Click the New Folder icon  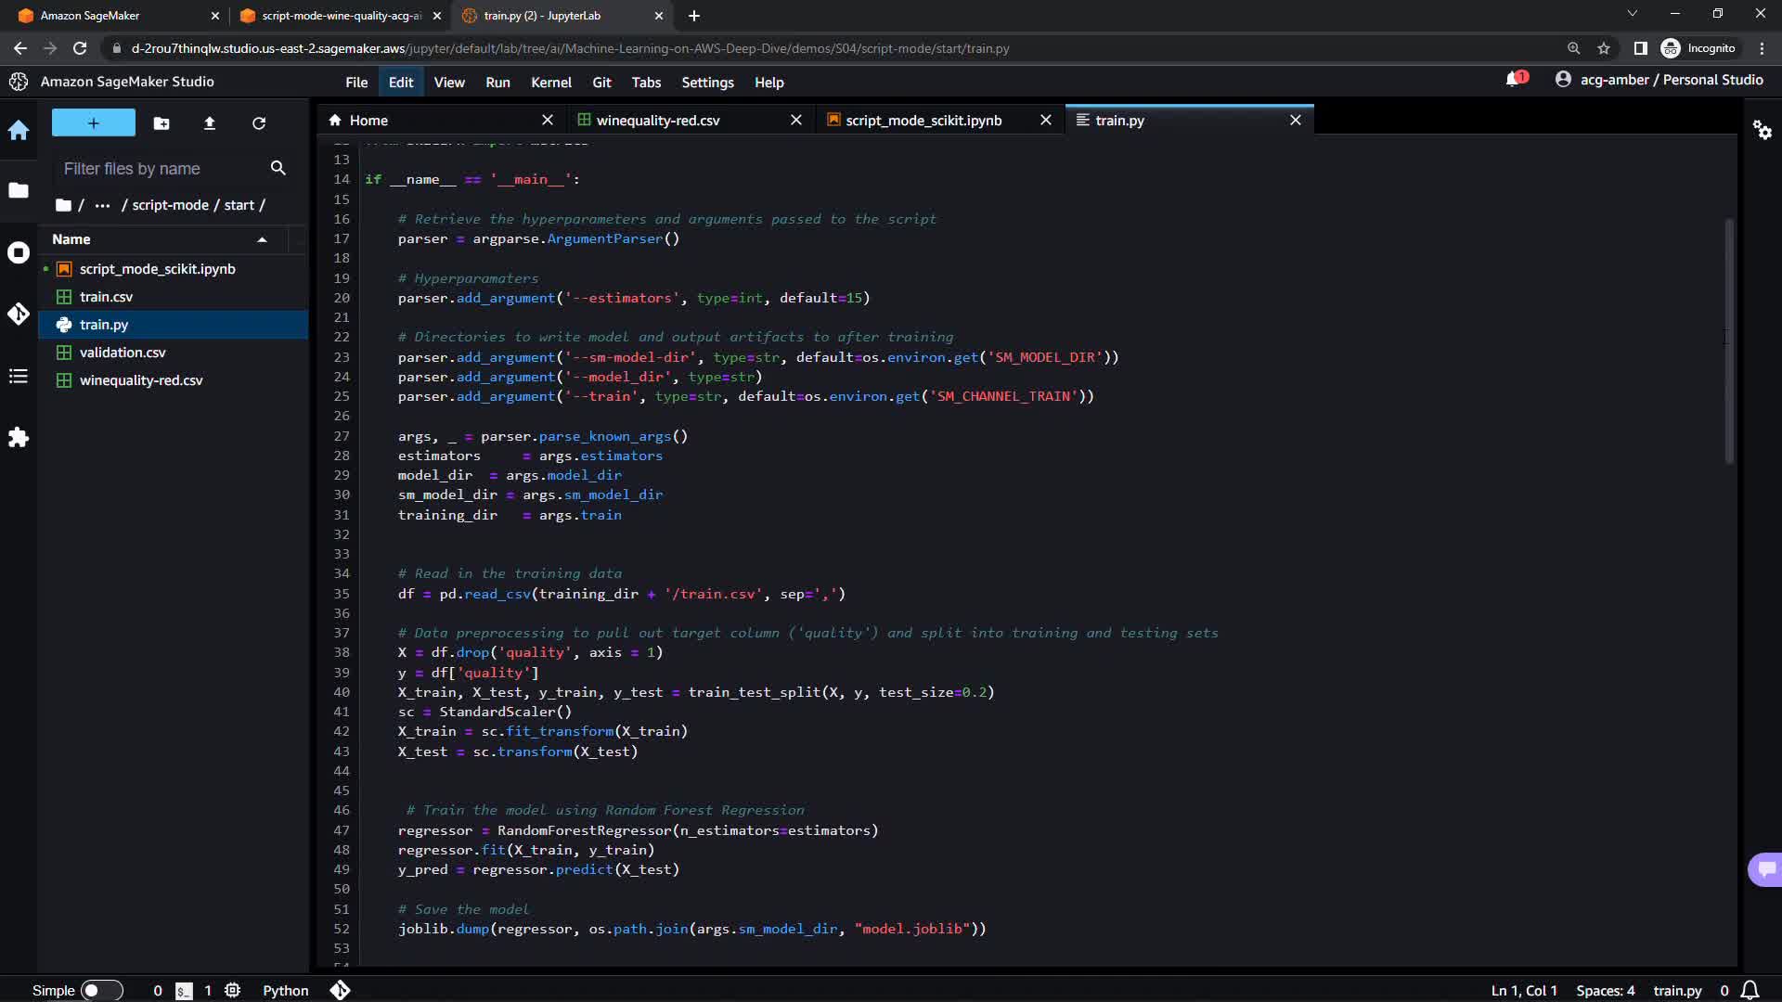(x=161, y=123)
